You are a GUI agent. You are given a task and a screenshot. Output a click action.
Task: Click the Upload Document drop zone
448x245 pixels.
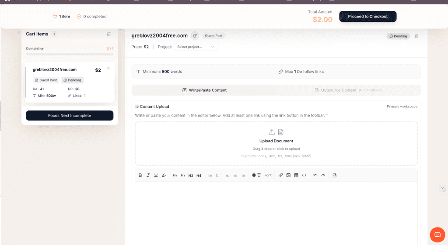[x=276, y=143]
